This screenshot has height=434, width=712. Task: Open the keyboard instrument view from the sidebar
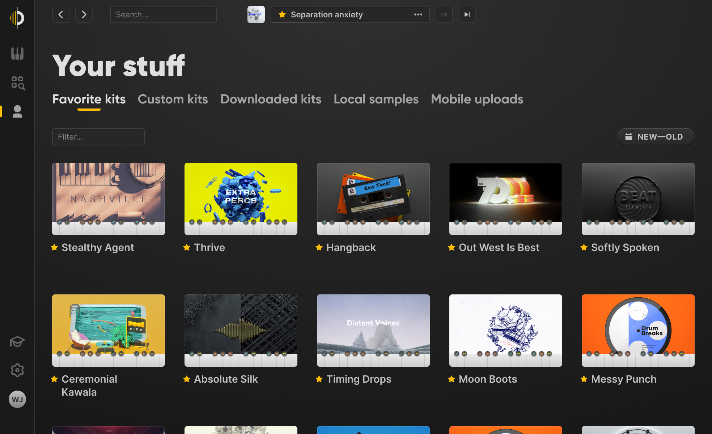(17, 53)
